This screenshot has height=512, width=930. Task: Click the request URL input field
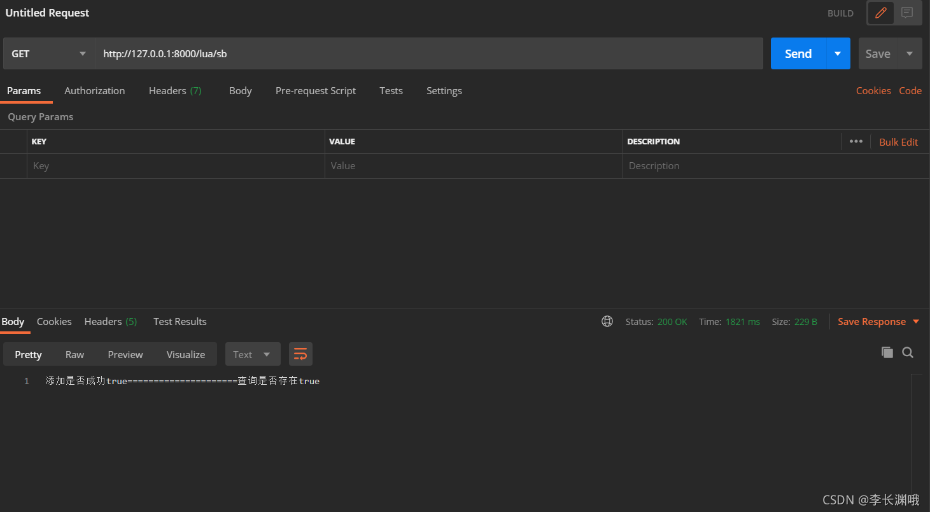(430, 53)
